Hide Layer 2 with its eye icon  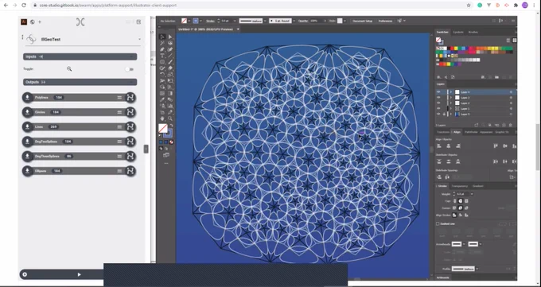[x=438, y=103]
